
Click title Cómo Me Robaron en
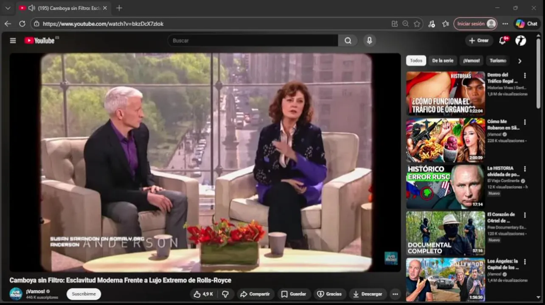(503, 125)
